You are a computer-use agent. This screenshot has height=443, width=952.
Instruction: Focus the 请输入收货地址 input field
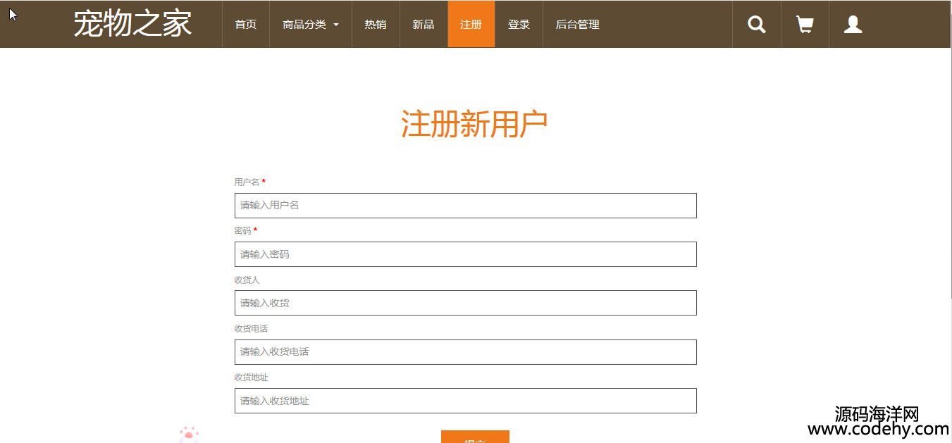(x=465, y=401)
